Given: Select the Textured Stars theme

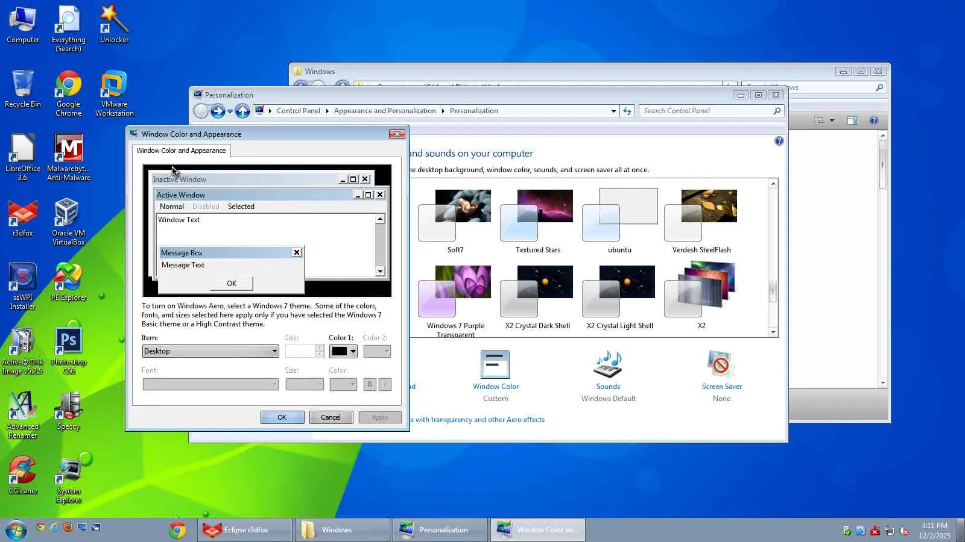Looking at the screenshot, I should [x=538, y=220].
